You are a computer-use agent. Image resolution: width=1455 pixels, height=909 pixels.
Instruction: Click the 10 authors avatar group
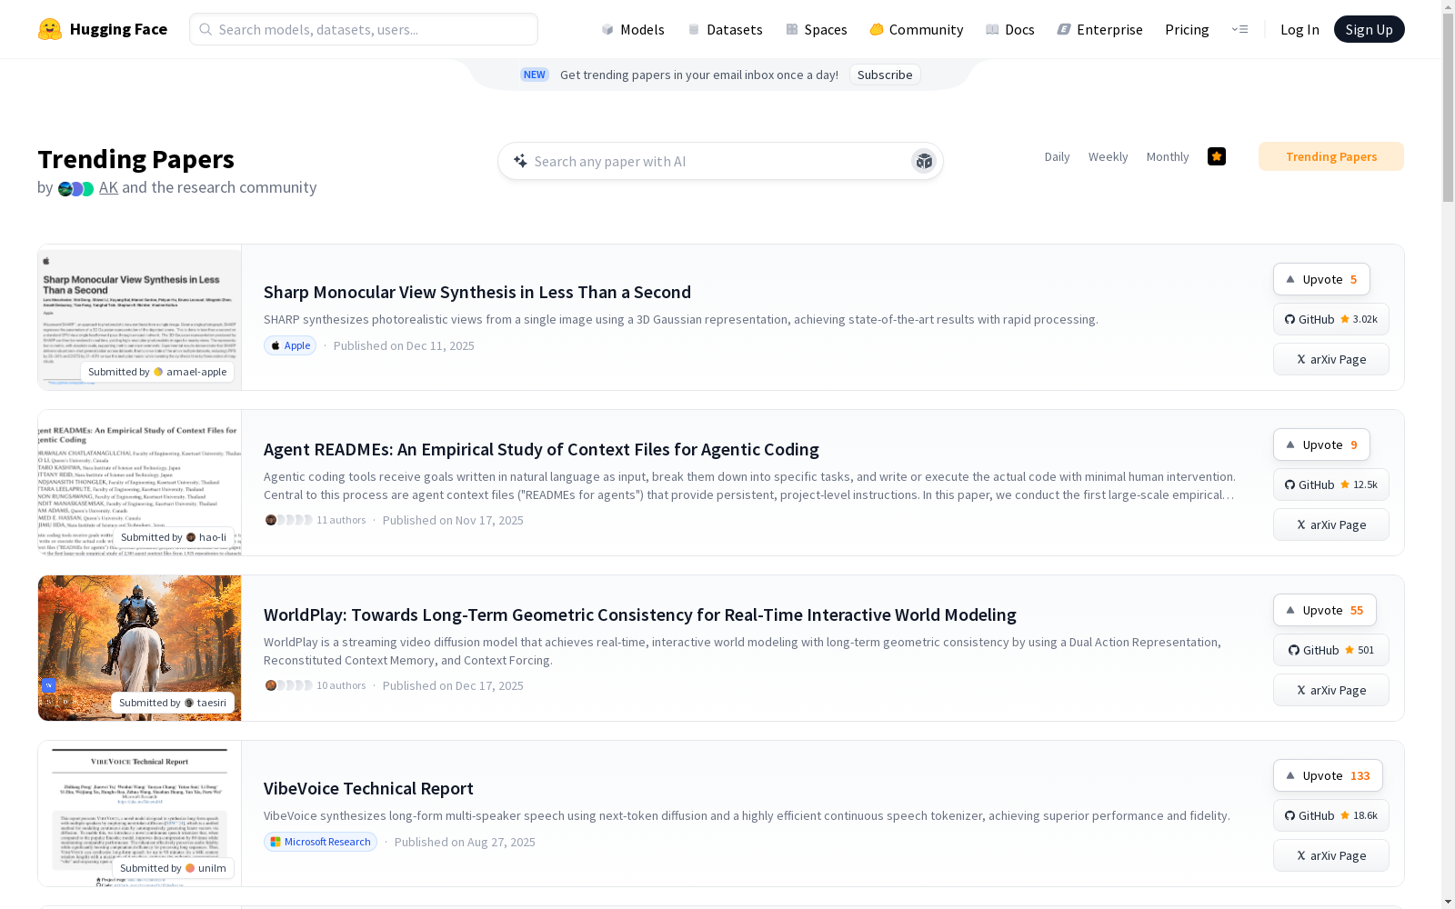(x=315, y=685)
